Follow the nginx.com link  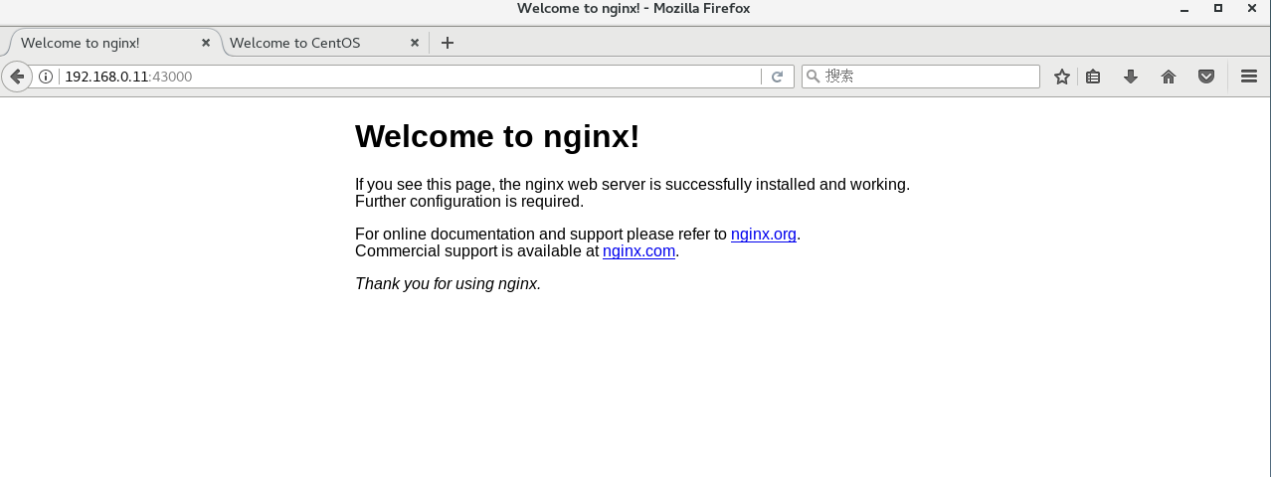(638, 251)
